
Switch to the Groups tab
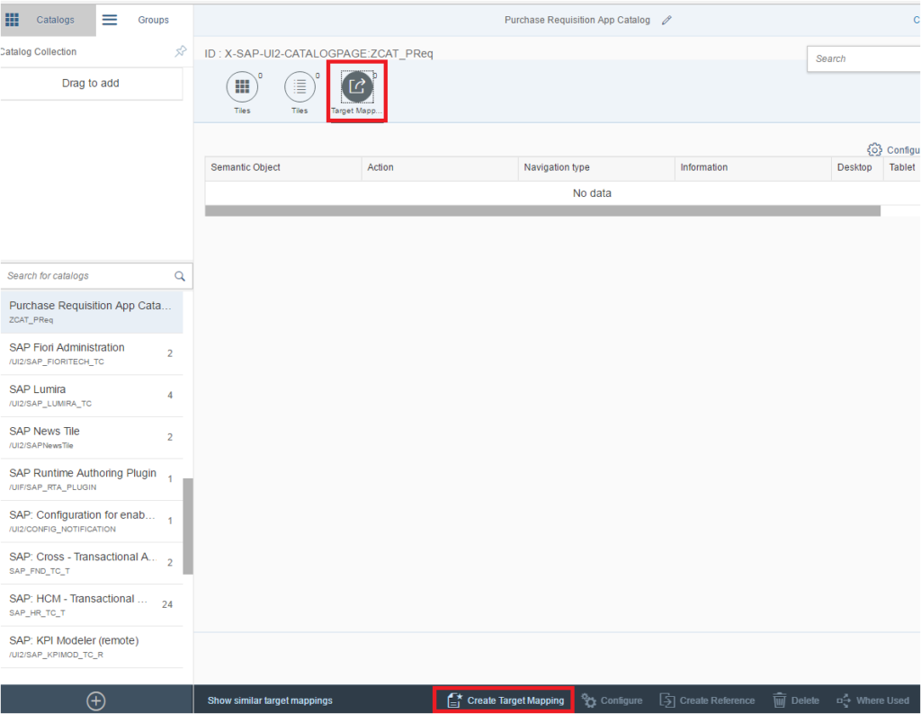(153, 19)
